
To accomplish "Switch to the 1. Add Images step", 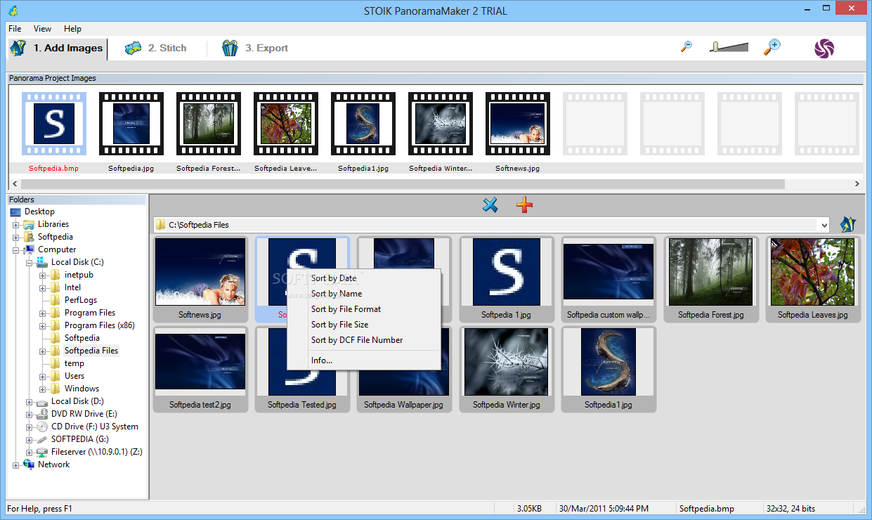I will (x=58, y=48).
